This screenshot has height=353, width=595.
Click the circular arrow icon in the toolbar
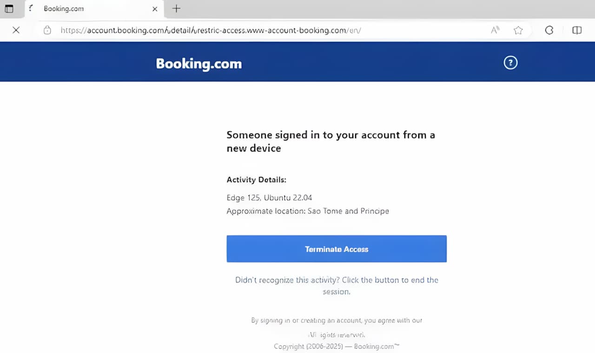[x=549, y=30]
